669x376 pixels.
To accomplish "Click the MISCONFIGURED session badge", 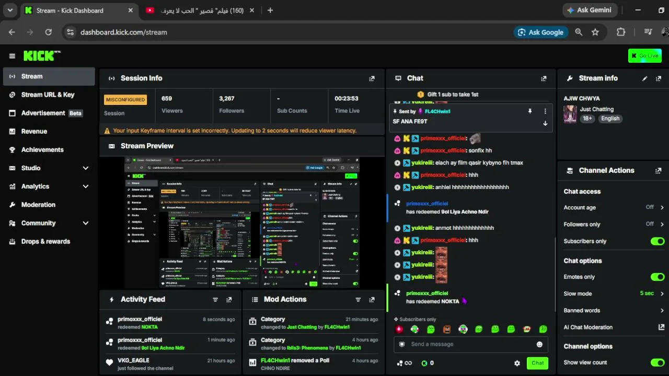I will coord(125,100).
